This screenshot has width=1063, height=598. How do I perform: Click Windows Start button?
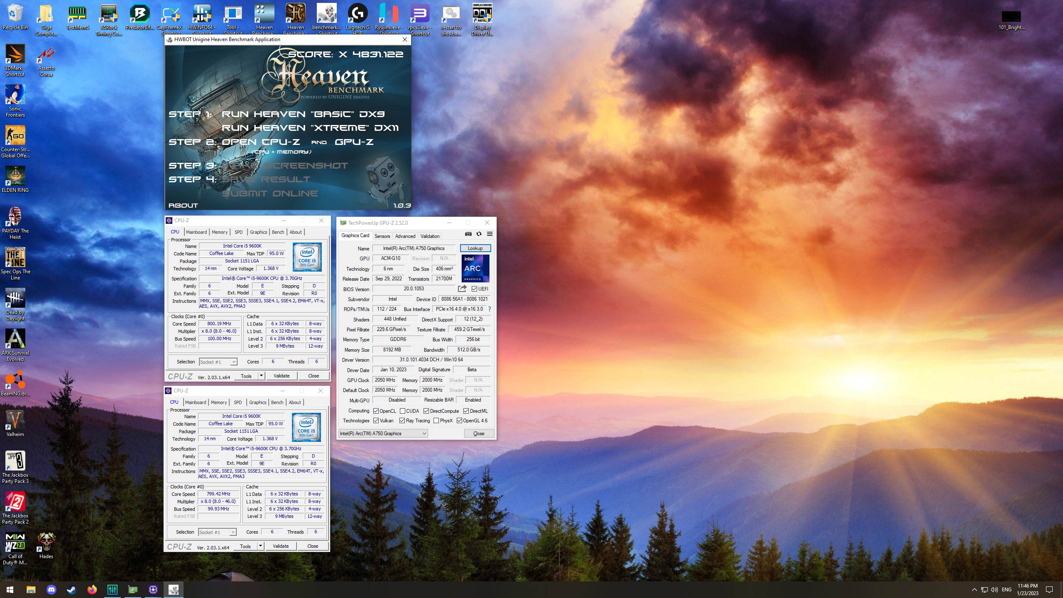10,589
